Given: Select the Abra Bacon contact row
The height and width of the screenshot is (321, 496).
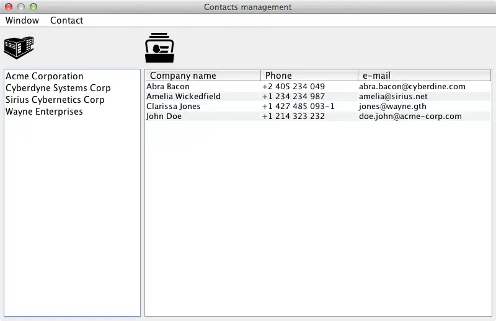Looking at the screenshot, I should point(168,87).
